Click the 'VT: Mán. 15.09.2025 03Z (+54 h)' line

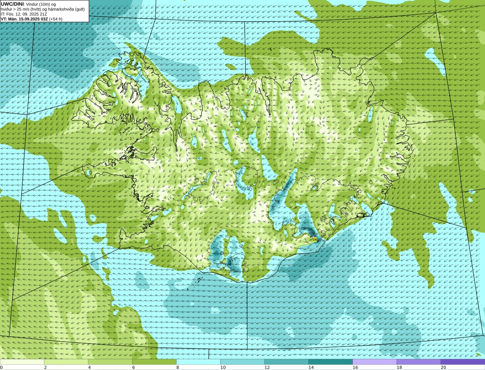tap(31, 19)
